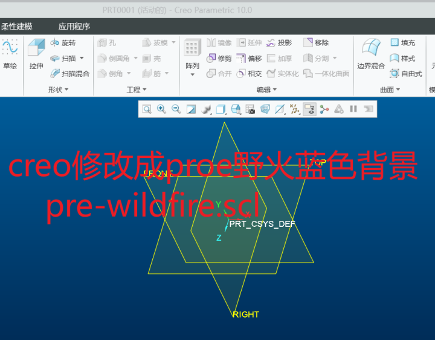Click the Fill (填充) surface tool
This screenshot has height=340, width=435.
click(x=402, y=43)
